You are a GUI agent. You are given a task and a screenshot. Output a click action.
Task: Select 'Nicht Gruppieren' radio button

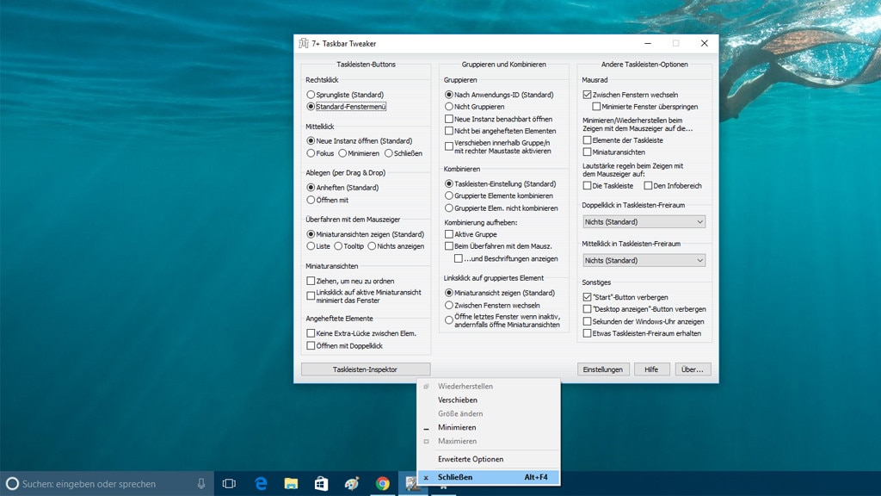[449, 107]
